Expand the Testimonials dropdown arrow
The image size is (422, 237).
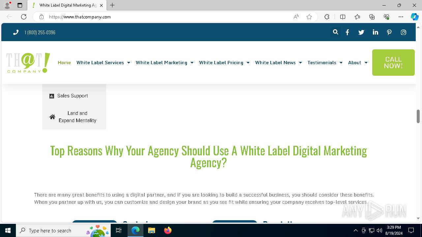[x=341, y=63]
